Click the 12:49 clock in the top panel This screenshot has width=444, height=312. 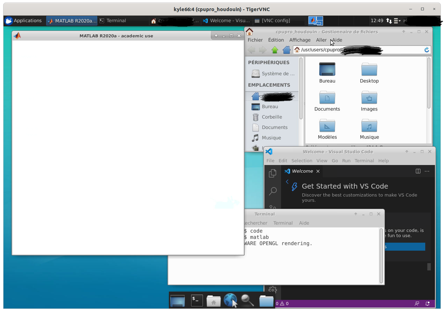pyautogui.click(x=377, y=21)
